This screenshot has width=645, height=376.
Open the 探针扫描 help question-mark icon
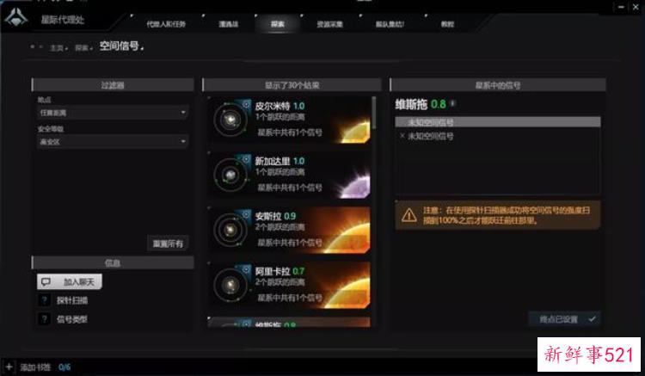click(45, 300)
